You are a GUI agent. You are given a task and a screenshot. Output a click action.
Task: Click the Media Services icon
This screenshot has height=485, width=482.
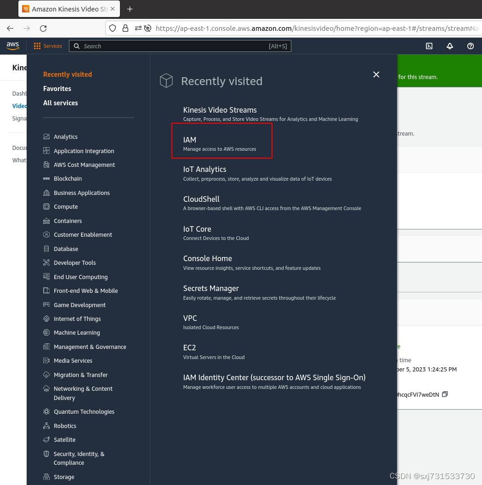click(x=46, y=360)
